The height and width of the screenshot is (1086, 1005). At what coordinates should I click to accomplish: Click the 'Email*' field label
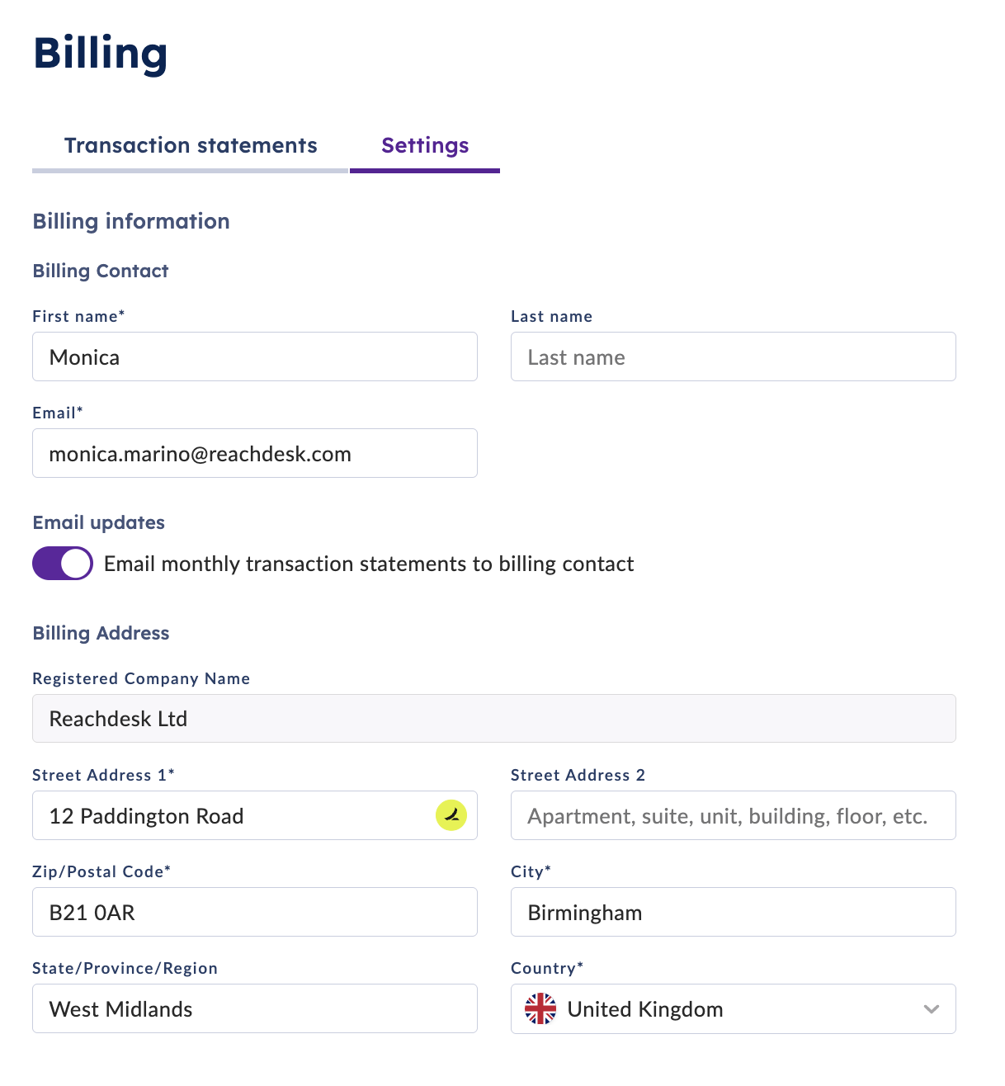coord(58,413)
